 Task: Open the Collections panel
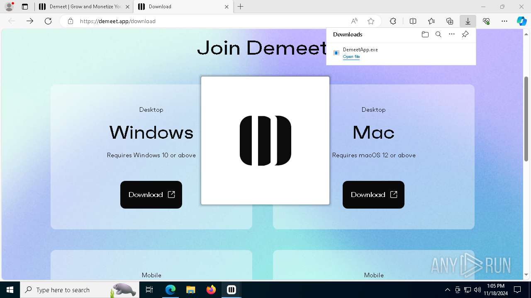[450, 21]
